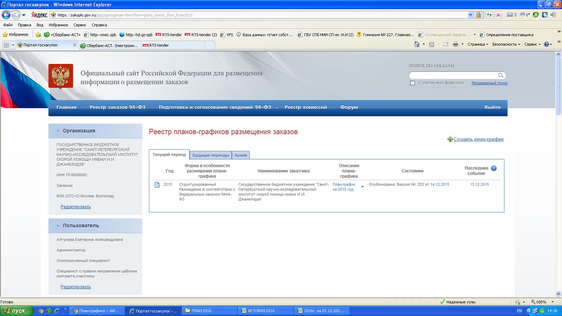Screen dimensions: 562x316
Task: Click the Russian coat of arms logo
Action: (x=61, y=76)
